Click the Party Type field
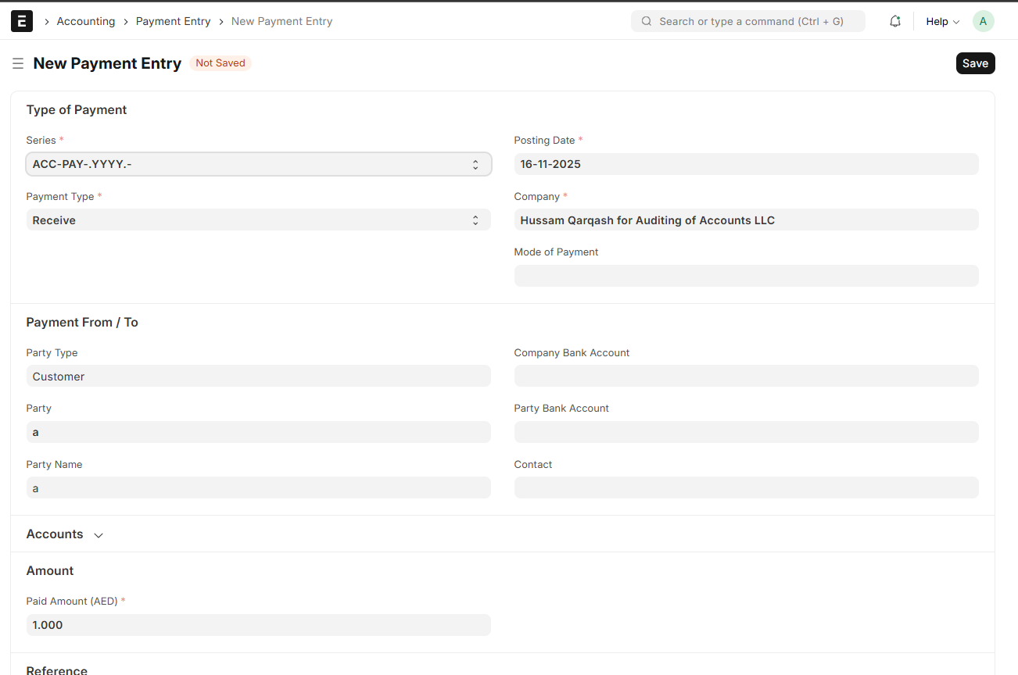The height and width of the screenshot is (675, 1018). tap(258, 377)
